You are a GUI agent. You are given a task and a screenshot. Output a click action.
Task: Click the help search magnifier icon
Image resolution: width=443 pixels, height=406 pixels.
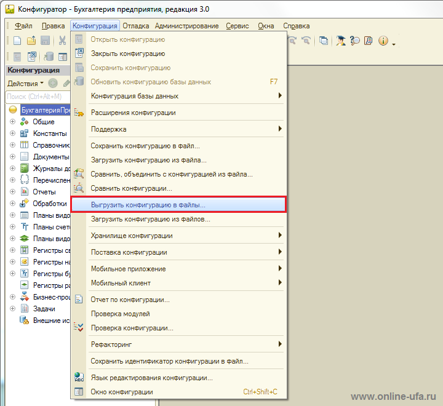click(355, 41)
